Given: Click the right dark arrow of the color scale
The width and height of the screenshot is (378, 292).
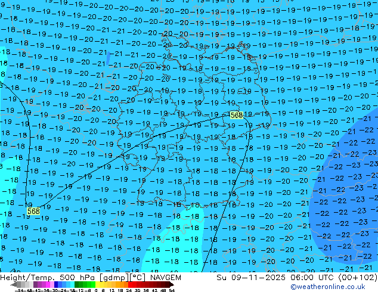Looking at the screenshot, I should click(x=172, y=285).
